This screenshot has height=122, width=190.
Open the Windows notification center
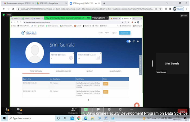tap(185, 118)
